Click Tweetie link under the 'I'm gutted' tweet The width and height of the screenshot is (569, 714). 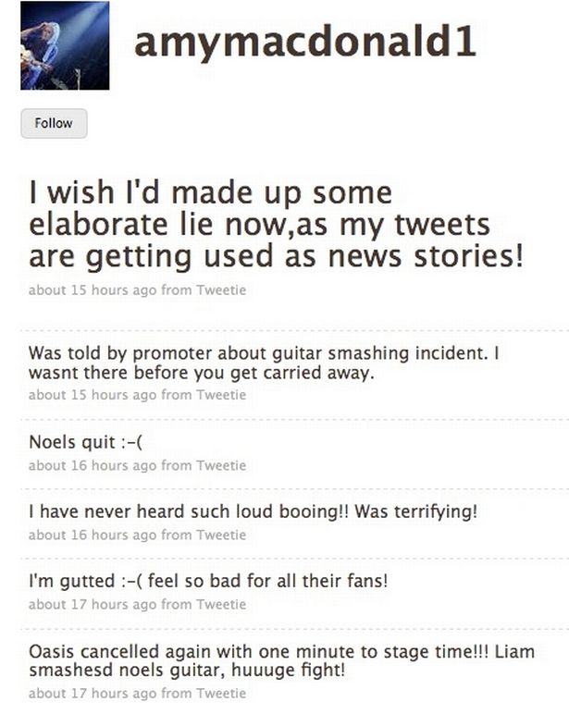coord(221,605)
